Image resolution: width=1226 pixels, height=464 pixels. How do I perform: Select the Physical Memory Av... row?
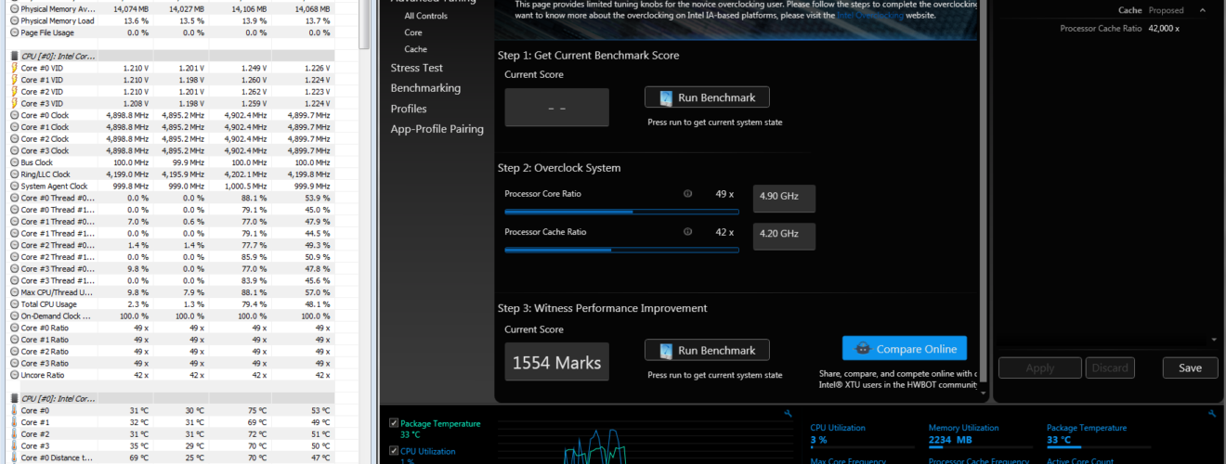pyautogui.click(x=171, y=9)
